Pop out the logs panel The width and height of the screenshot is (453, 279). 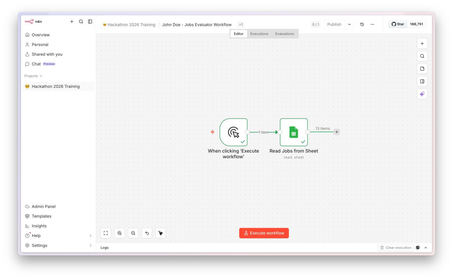tap(418, 248)
